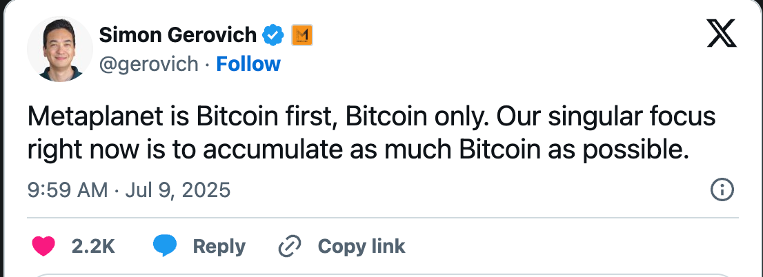Click the blue reply speech bubble icon
763x277 pixels.
coord(165,246)
